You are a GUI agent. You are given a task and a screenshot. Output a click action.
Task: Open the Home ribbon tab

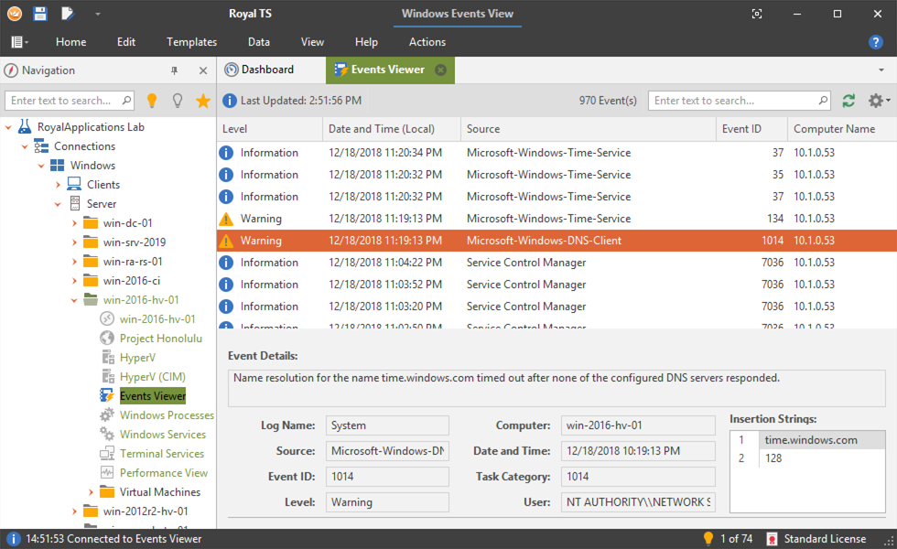coord(71,42)
